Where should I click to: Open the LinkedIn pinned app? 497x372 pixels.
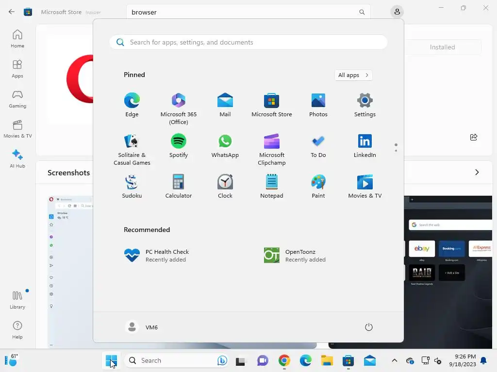point(365,146)
